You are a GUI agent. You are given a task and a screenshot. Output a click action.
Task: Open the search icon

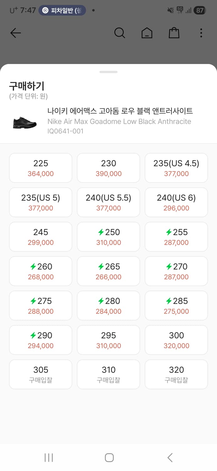[119, 33]
